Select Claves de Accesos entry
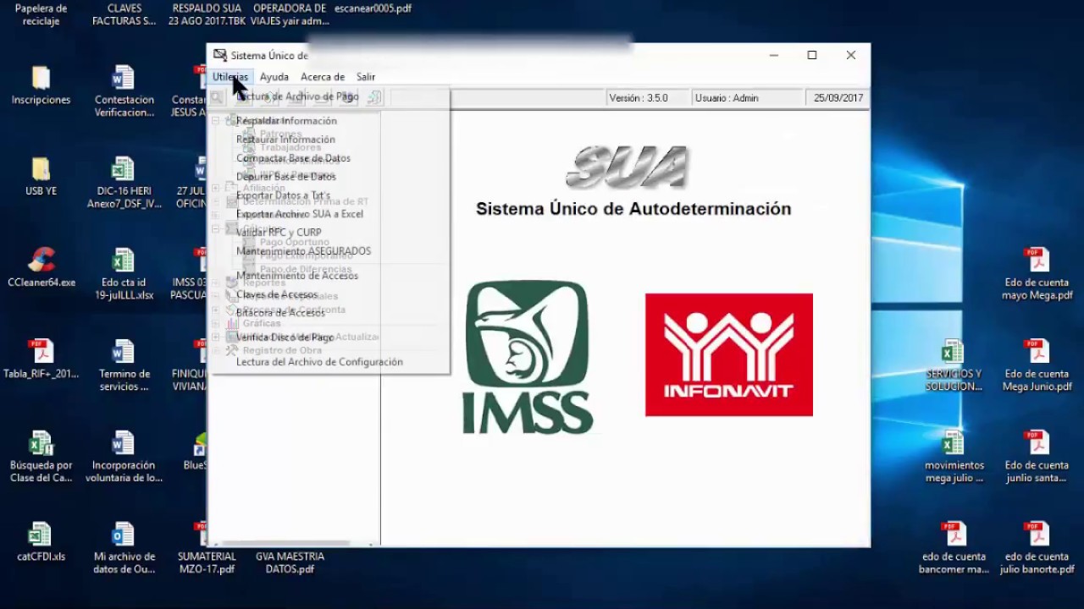Screen dimensions: 1084x609 (277, 294)
